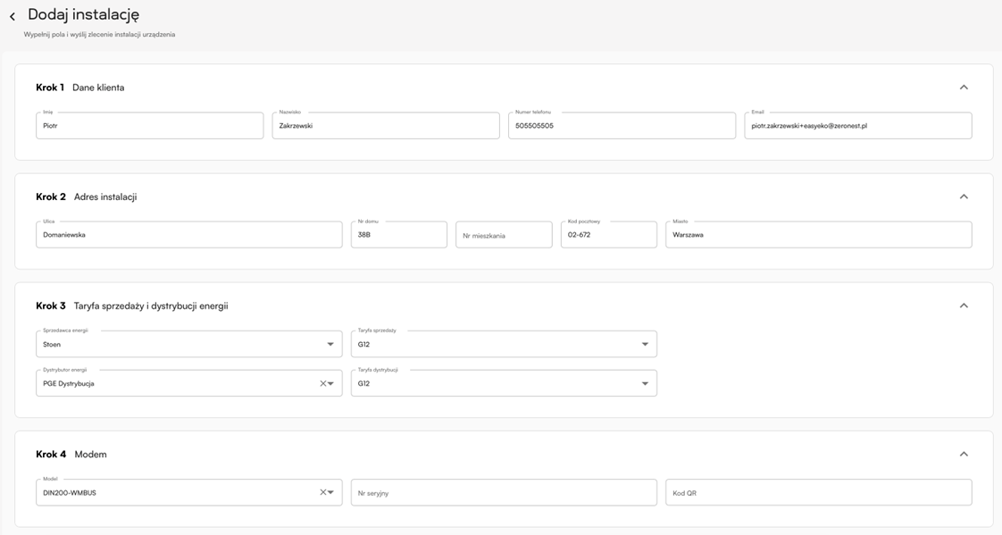Expand the Dystrybutor energii dropdown arrow
Screen dimensions: 1002x535
tap(331, 383)
